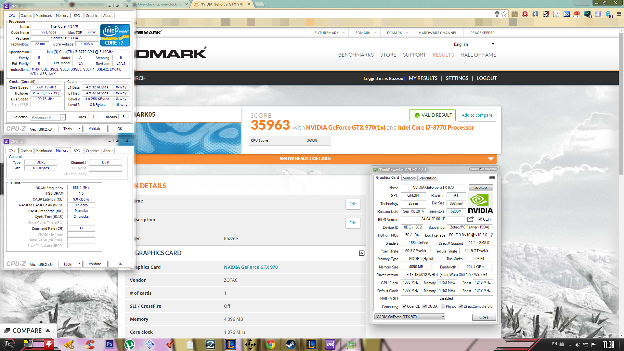624x351 pixels.
Task: Click the Close button in GPU-Z
Action: coord(484,317)
